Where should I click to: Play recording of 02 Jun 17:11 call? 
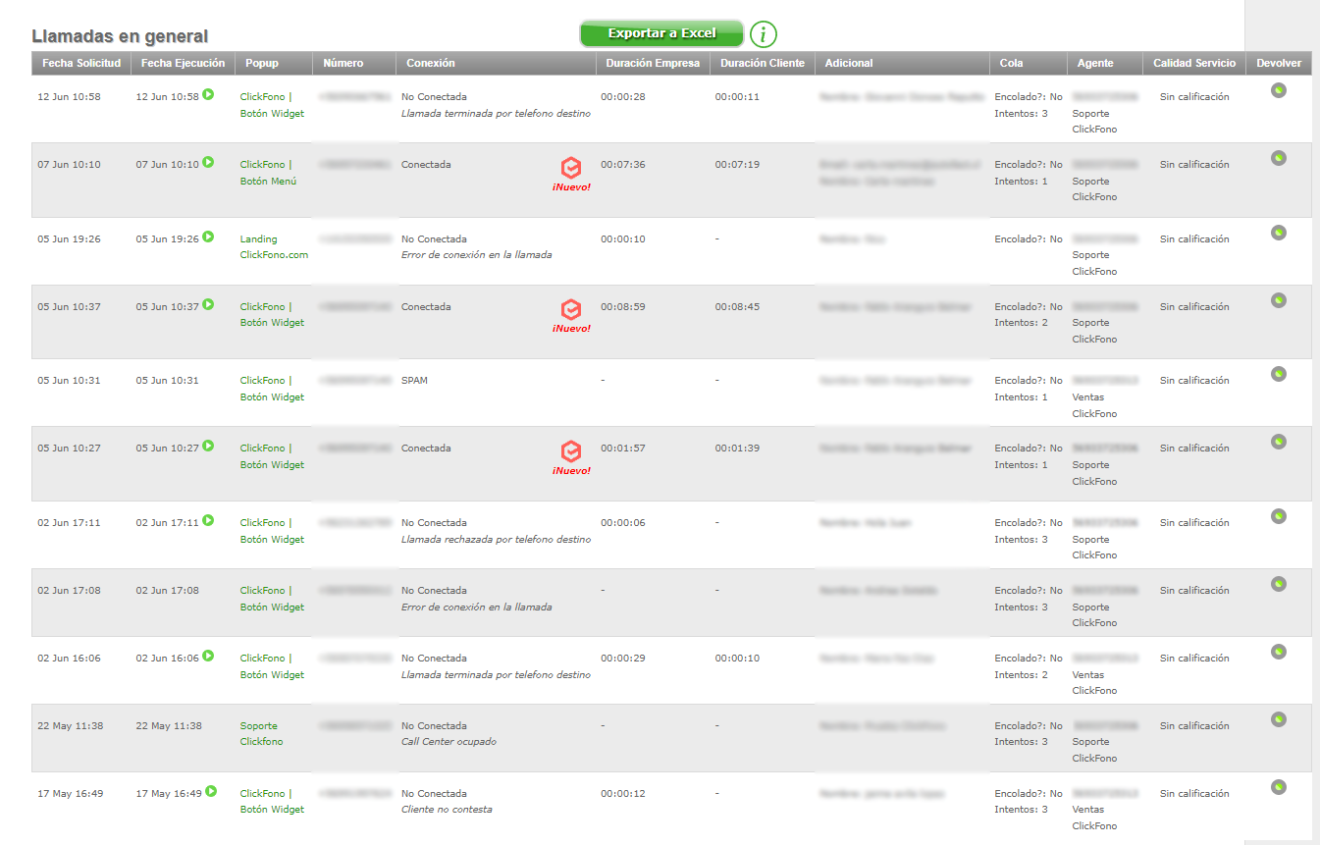tap(208, 521)
